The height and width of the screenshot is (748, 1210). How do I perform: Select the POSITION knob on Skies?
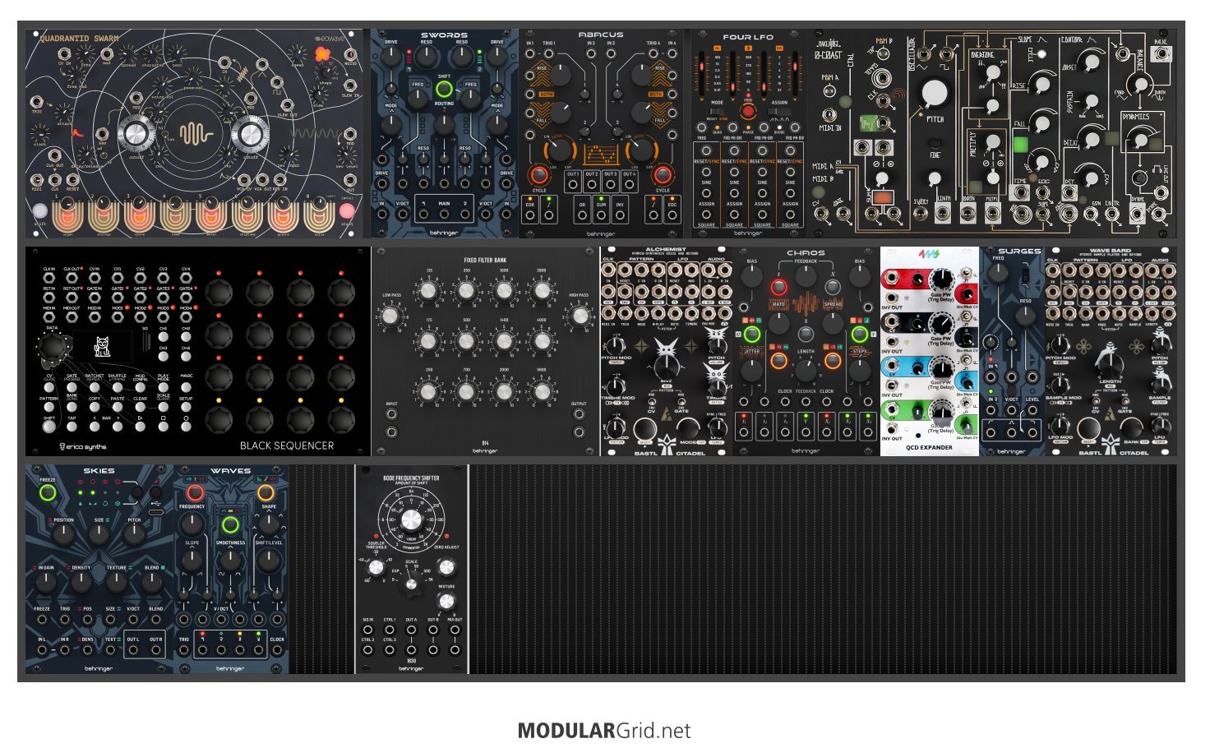point(63,536)
